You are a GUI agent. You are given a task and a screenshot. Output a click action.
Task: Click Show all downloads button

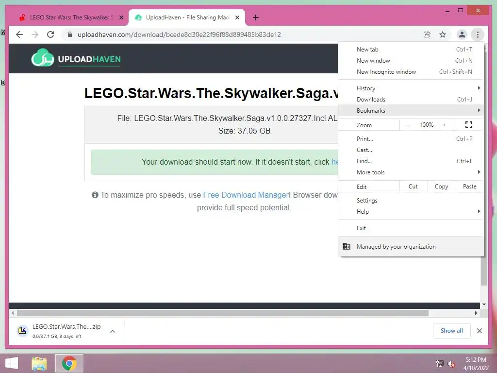click(452, 331)
